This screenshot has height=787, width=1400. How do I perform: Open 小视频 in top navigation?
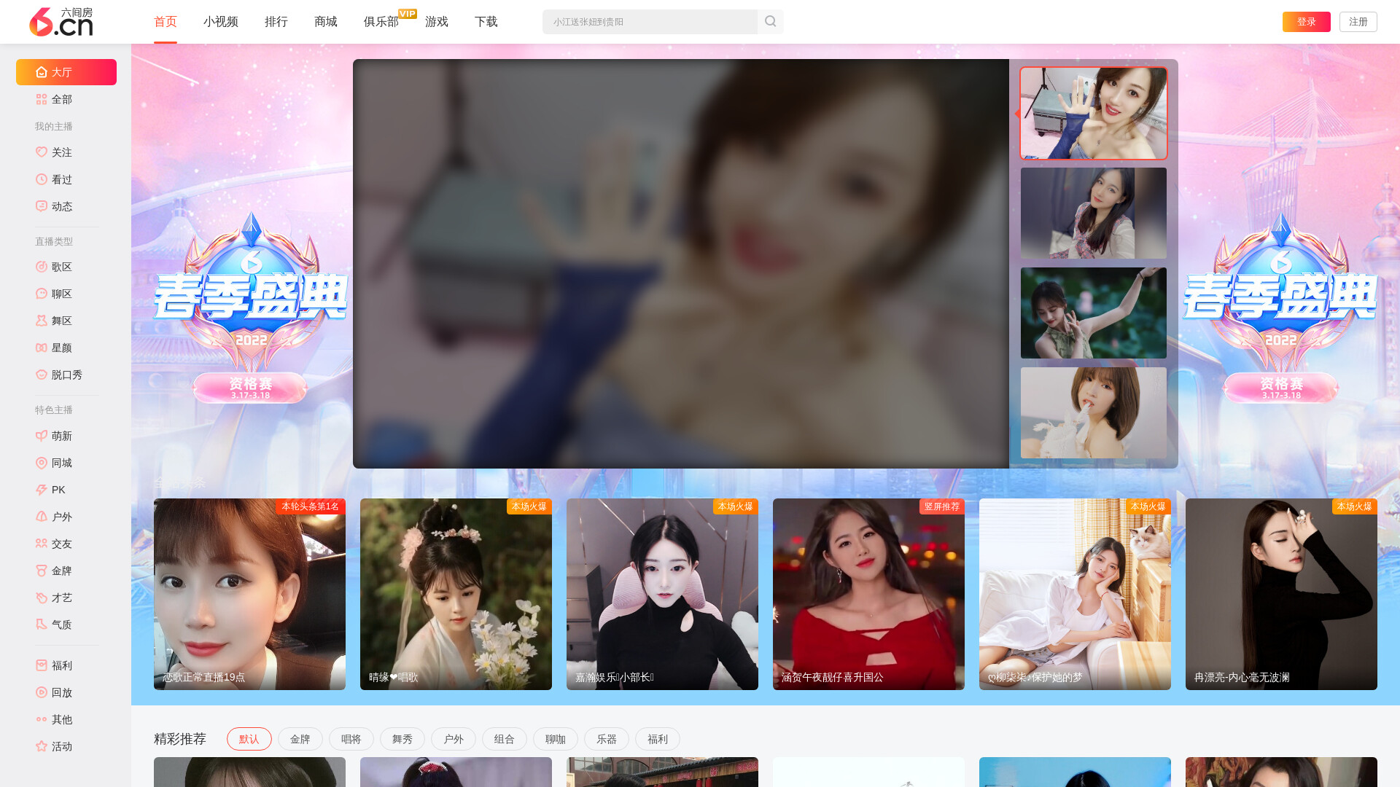[x=221, y=22]
